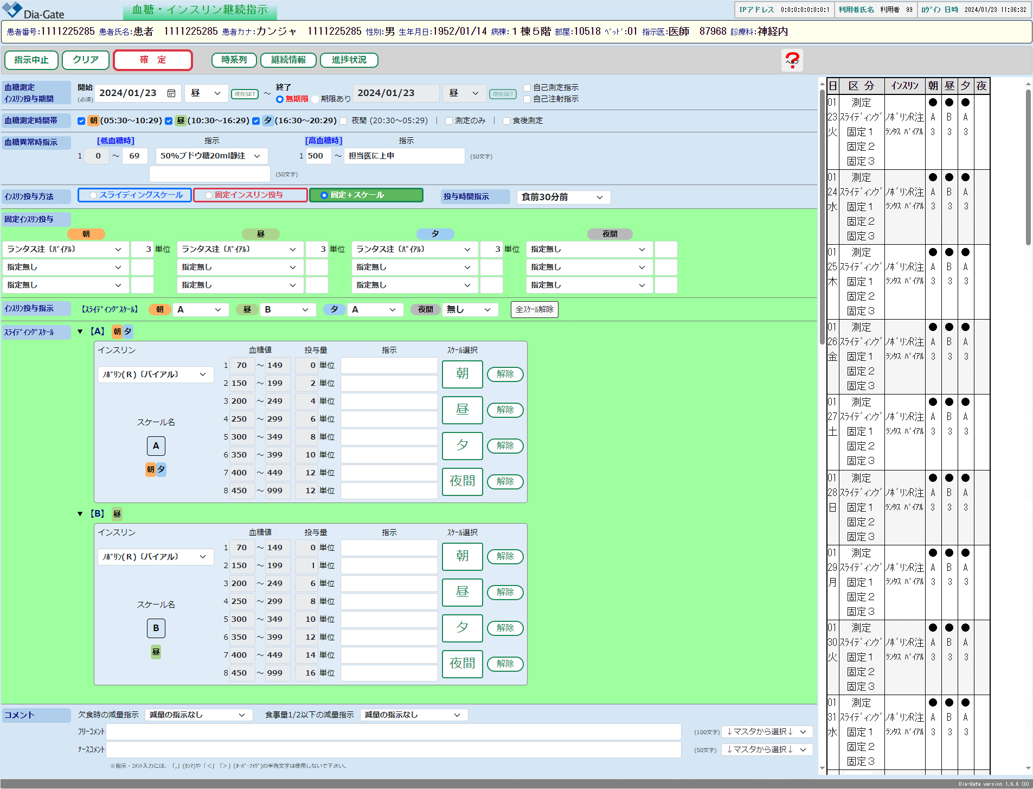Uncheck the 昼 (10:30~16:29) time slot

click(x=169, y=121)
